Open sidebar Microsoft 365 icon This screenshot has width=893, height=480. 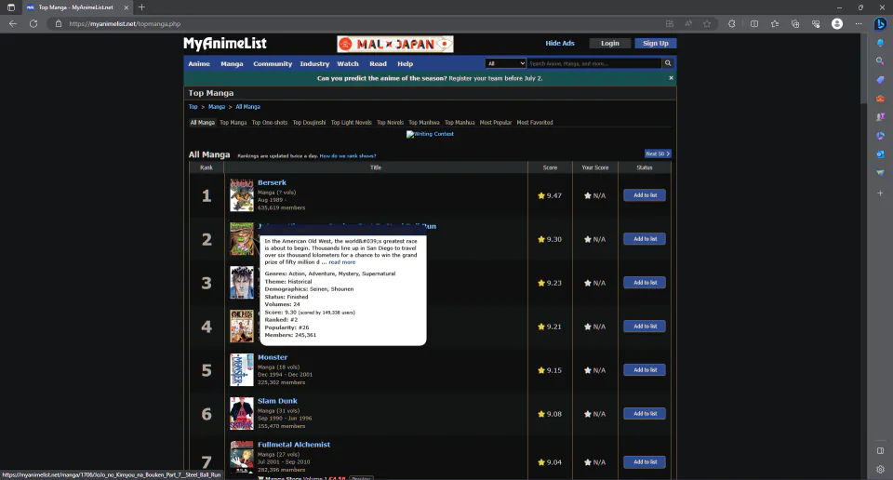pos(880,136)
